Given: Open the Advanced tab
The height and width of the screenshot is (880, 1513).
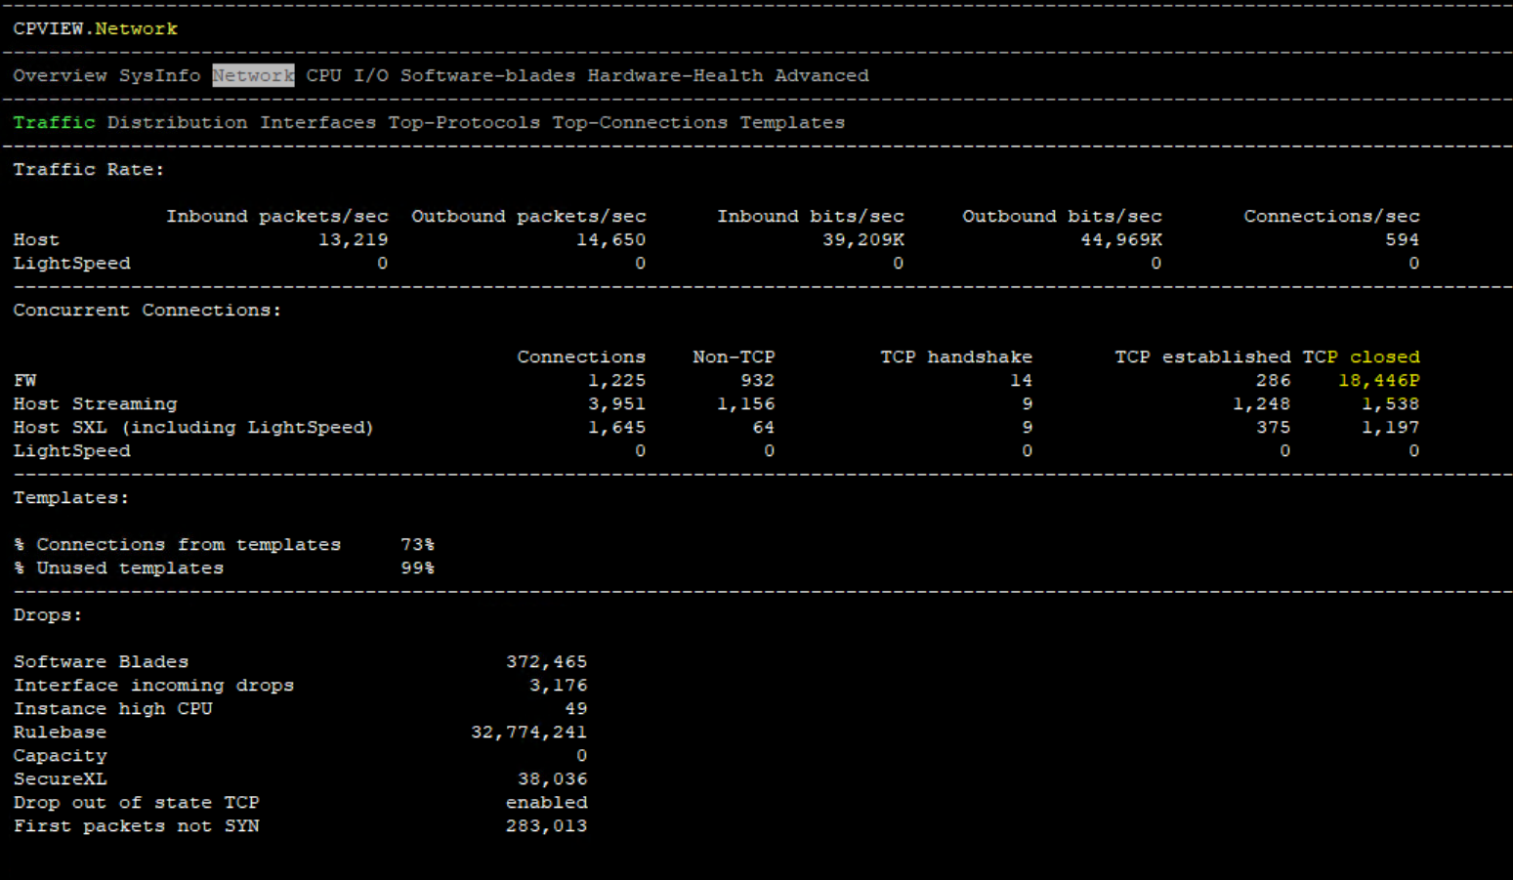Looking at the screenshot, I should click(820, 75).
